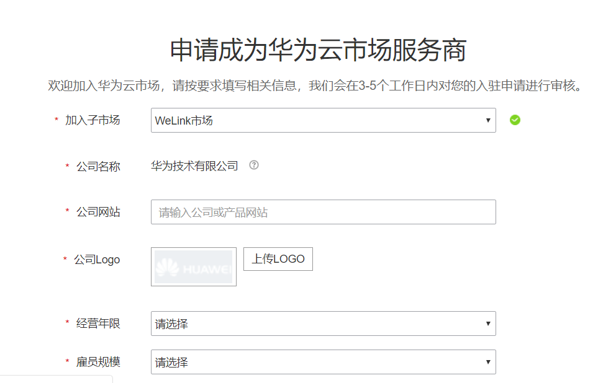Image resolution: width=598 pixels, height=383 pixels.
Task: Click the 雇员规模 field label
Action: [98, 362]
